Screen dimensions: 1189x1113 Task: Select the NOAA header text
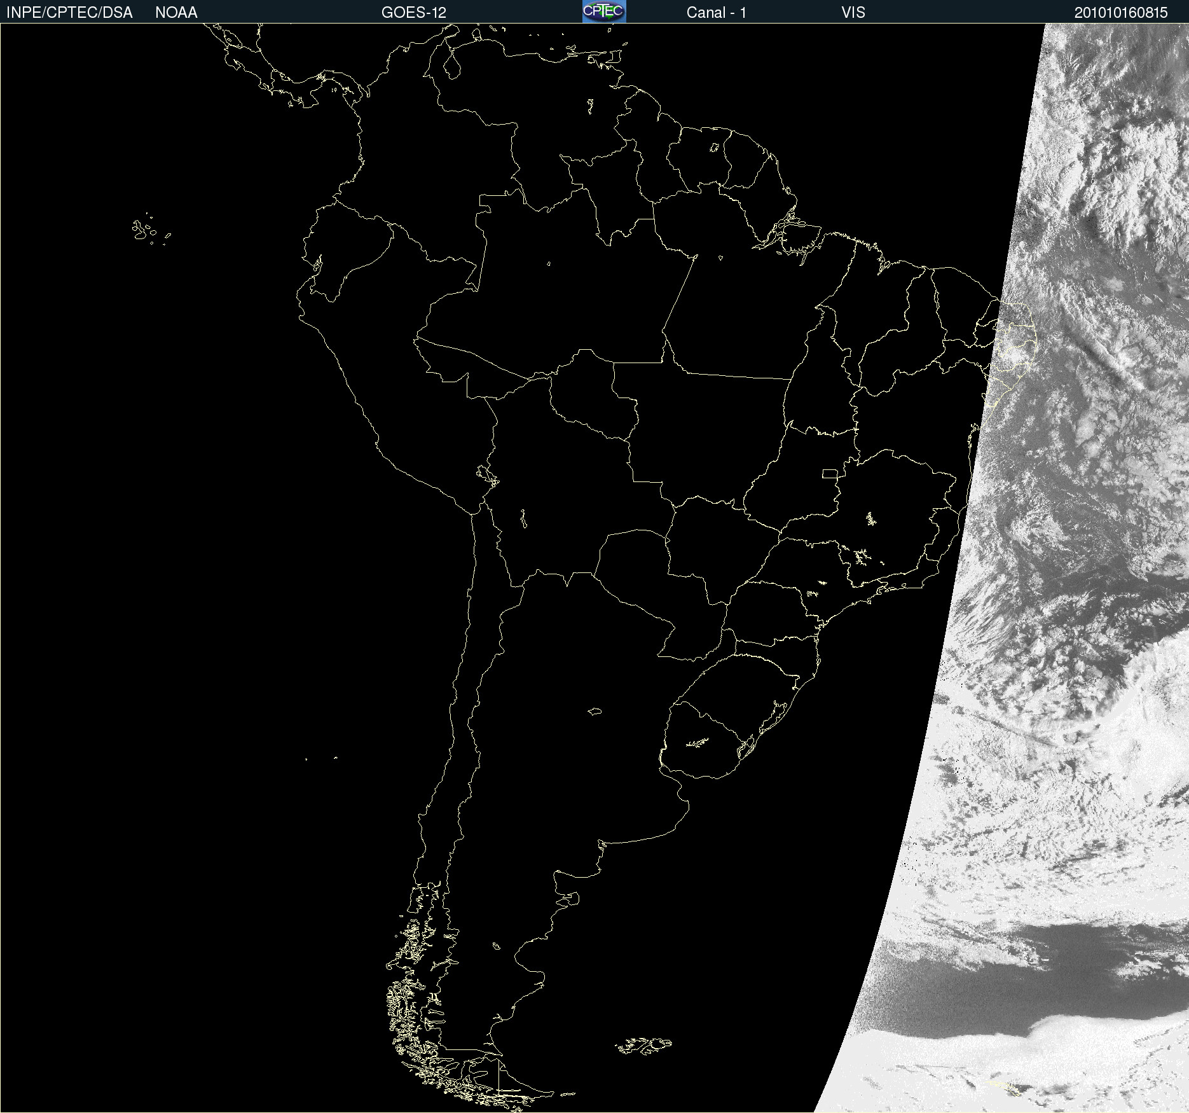(x=176, y=13)
